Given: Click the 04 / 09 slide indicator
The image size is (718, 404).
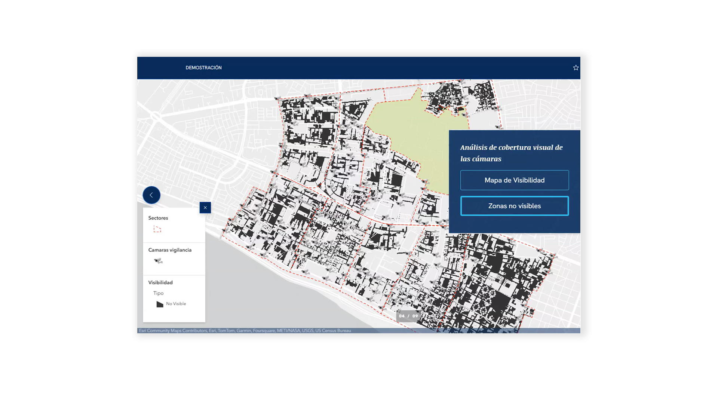Looking at the screenshot, I should coord(408,316).
